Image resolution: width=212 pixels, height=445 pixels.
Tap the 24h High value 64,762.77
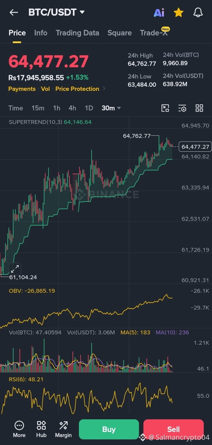[x=142, y=63]
